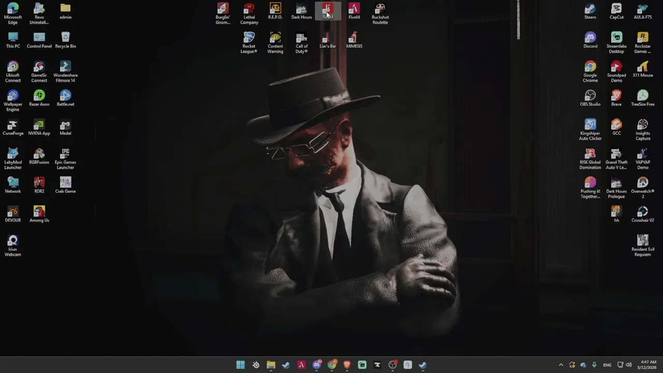
Task: Select the Buckshot Roulette desktop icon
Action: [380, 14]
